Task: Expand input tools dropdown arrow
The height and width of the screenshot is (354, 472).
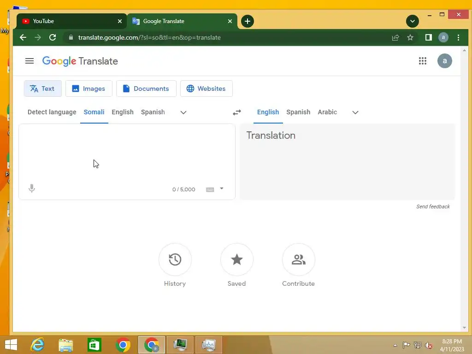Action: click(222, 189)
